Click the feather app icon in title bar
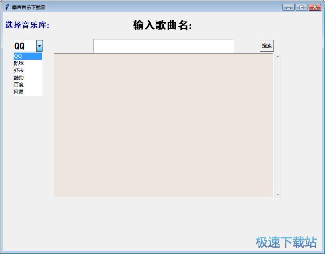Screen dimensions: 325x254 click(x=7, y=7)
